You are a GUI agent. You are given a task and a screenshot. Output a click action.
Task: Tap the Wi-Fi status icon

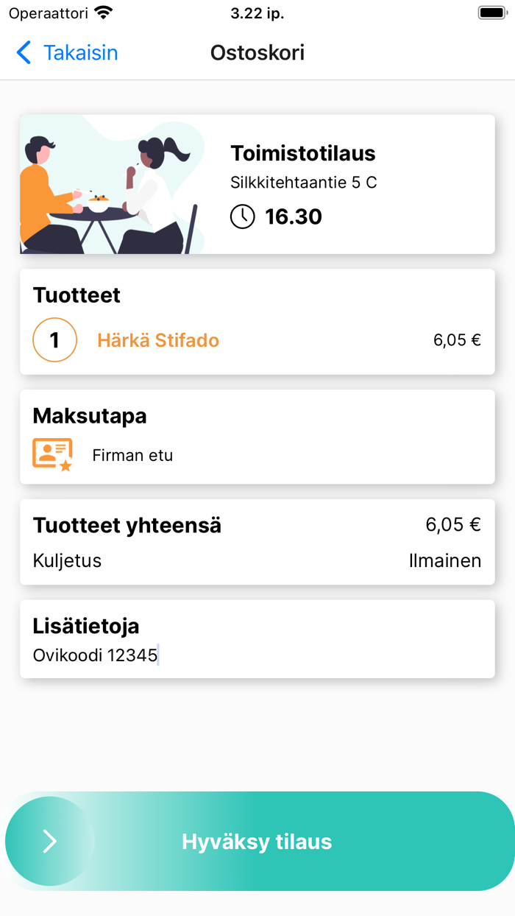[104, 13]
